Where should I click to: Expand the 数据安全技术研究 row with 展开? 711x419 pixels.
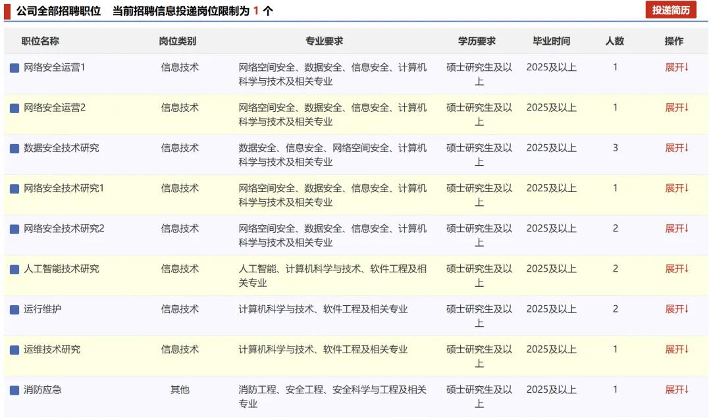[x=677, y=147]
